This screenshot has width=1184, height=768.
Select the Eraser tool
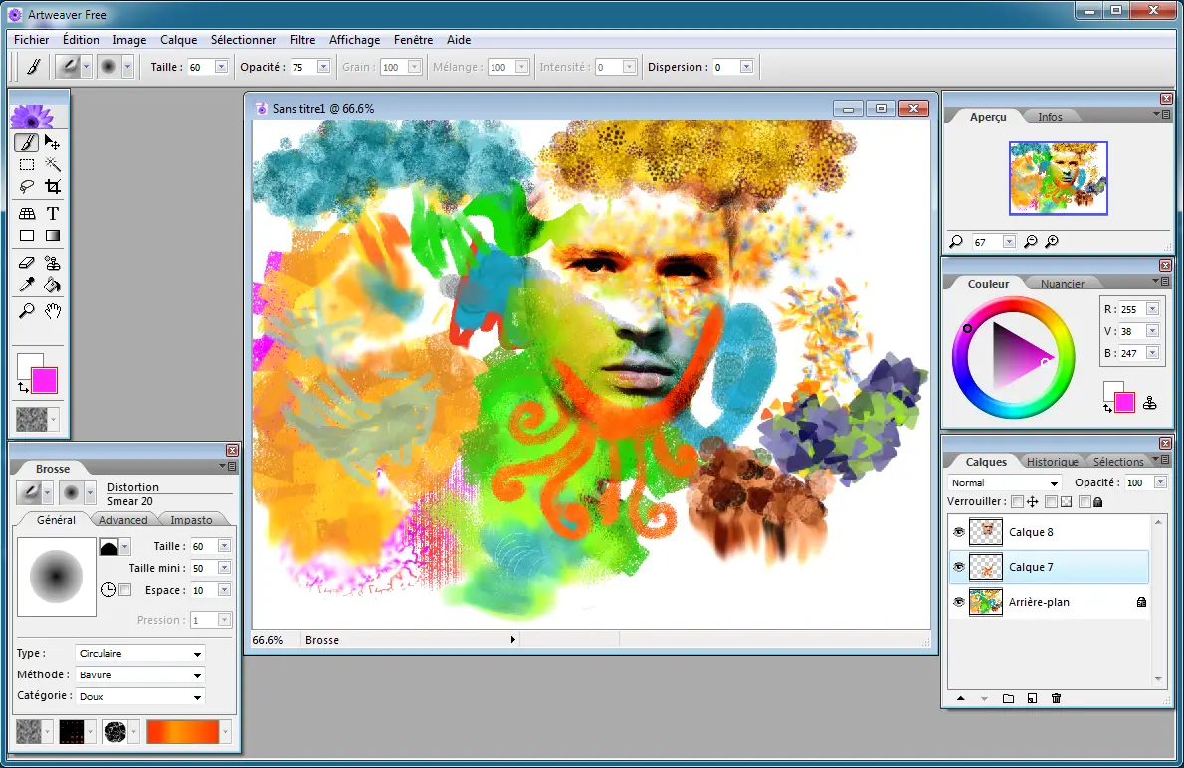point(27,263)
